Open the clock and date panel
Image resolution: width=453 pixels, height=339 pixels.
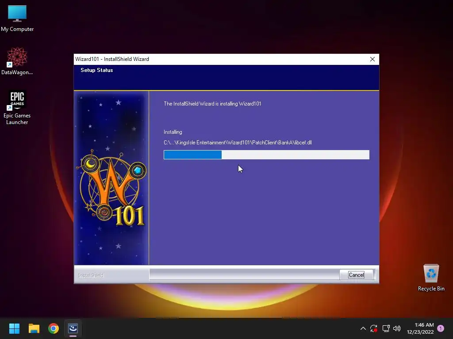tap(420, 328)
